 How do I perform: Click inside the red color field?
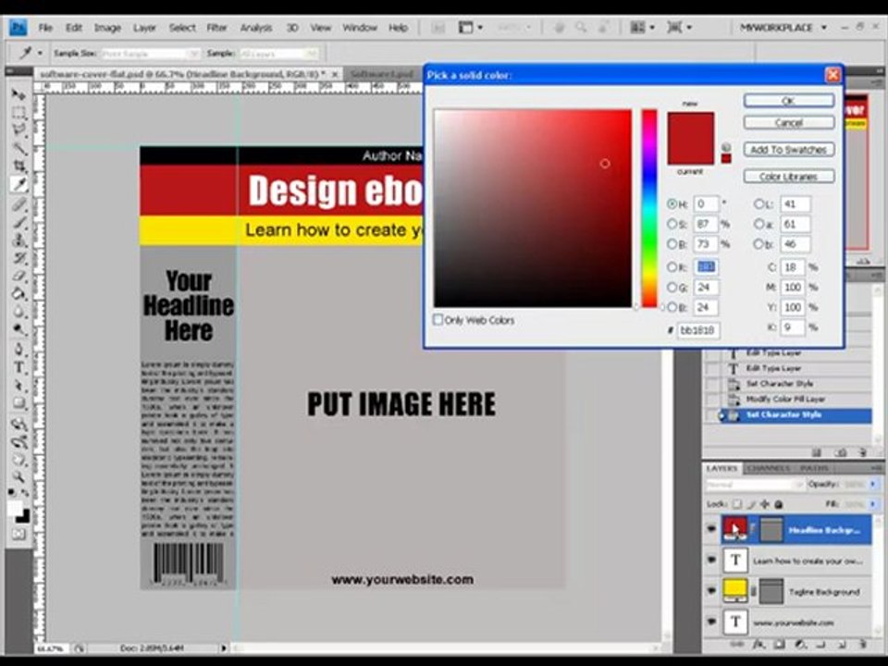533,208
